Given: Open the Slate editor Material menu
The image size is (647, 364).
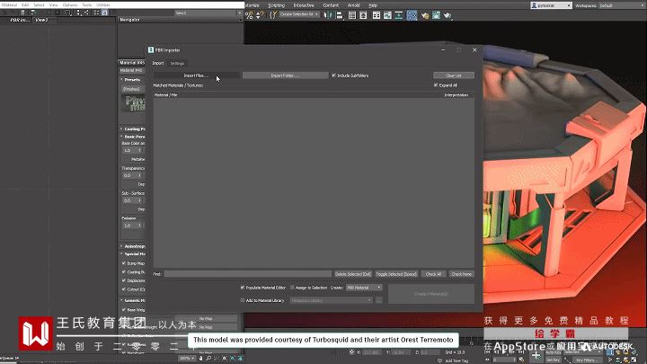Looking at the screenshot, I should point(10,5).
